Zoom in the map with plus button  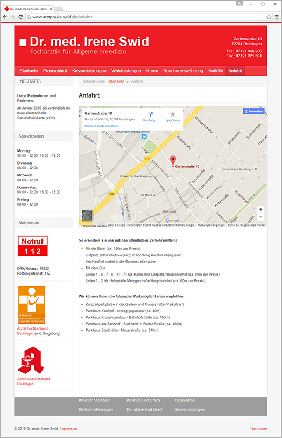pos(260,209)
